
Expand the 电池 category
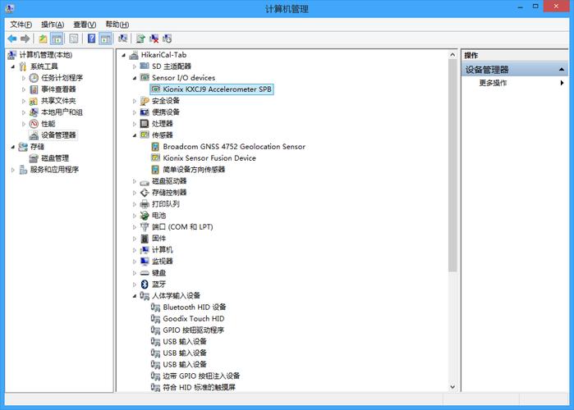tap(135, 216)
